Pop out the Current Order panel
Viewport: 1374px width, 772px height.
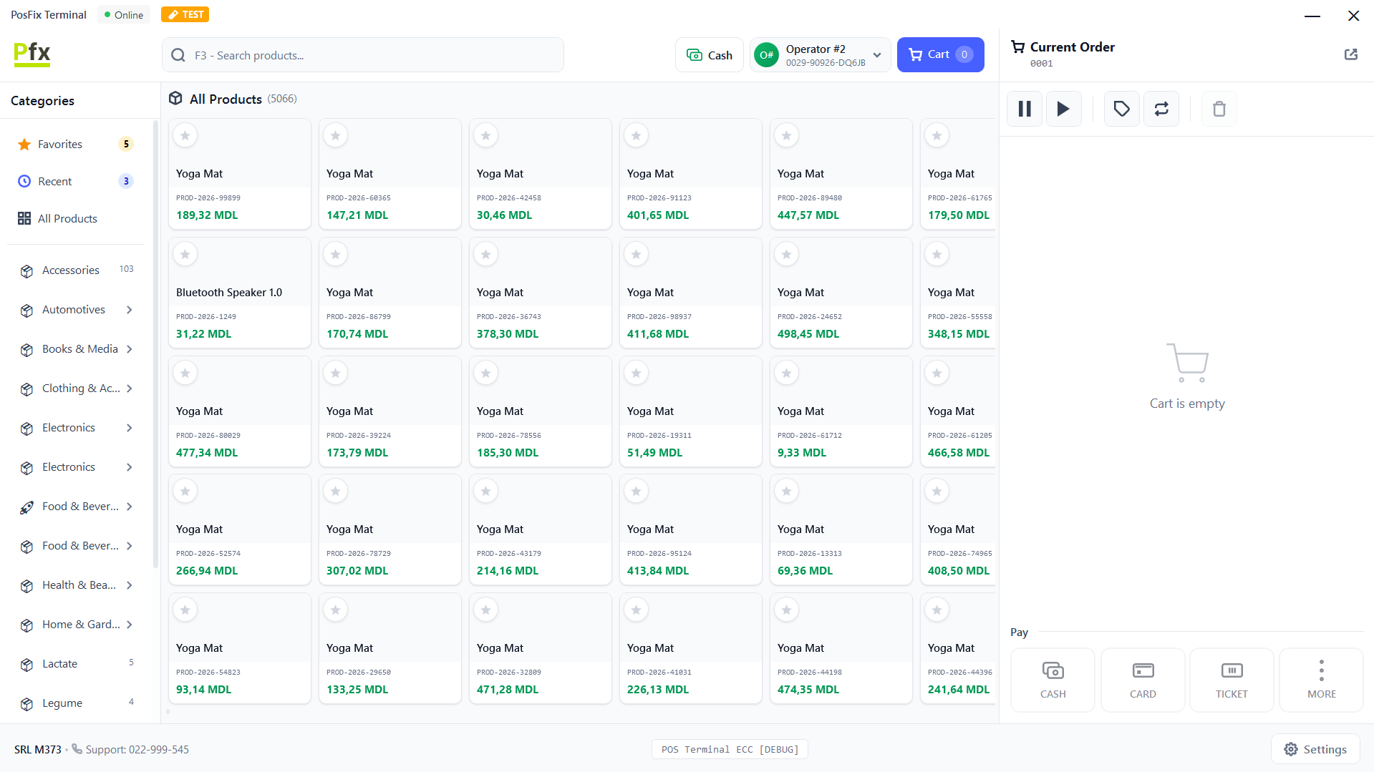1350,54
